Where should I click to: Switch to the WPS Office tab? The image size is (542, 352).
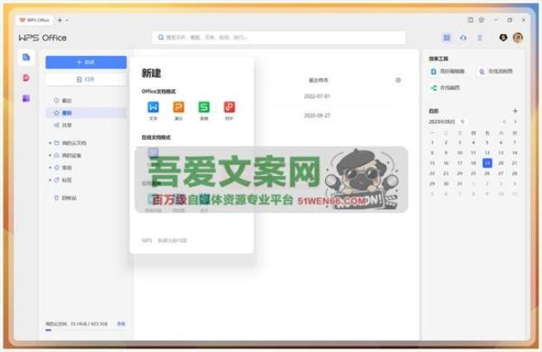[x=34, y=20]
